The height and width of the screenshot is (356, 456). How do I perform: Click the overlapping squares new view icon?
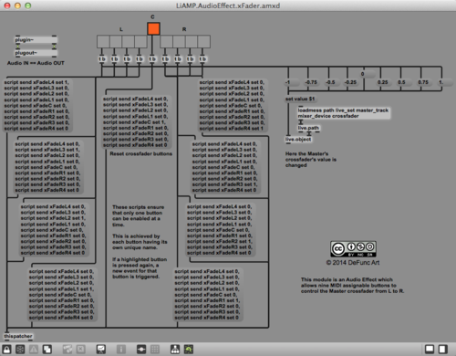tap(47, 349)
